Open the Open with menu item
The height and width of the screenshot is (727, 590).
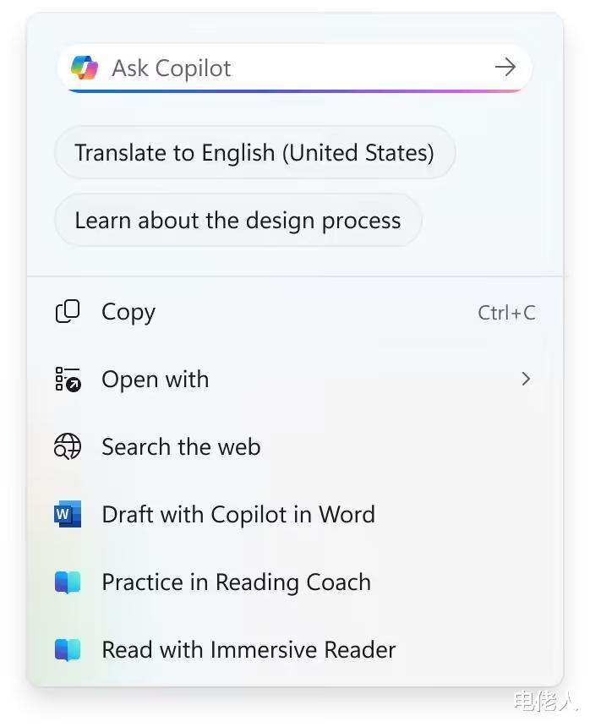(x=156, y=380)
